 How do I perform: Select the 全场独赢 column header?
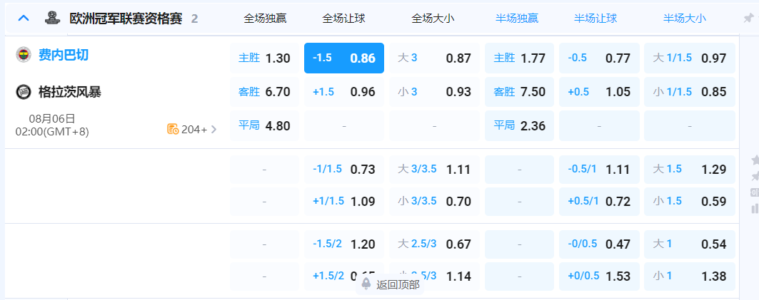tap(266, 19)
